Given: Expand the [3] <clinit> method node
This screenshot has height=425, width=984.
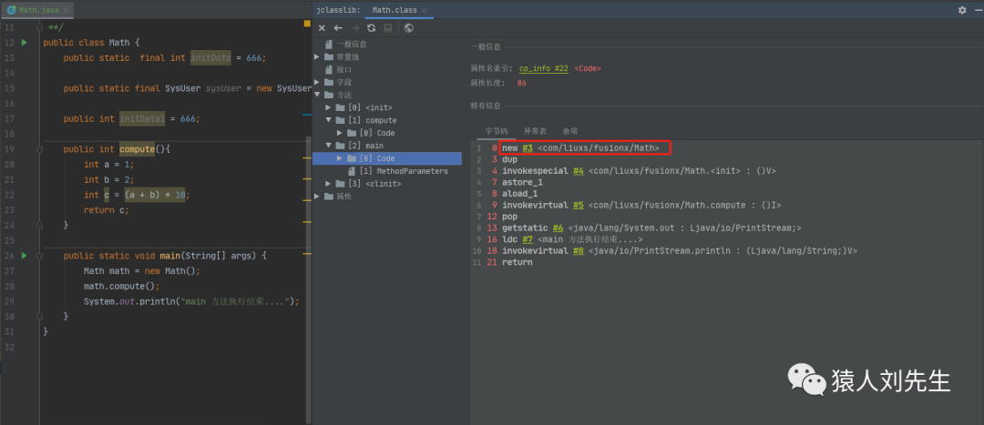Looking at the screenshot, I should point(328,184).
